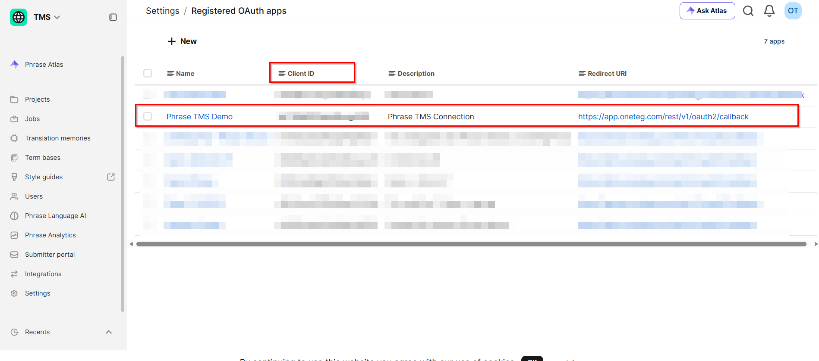Click the Recents clock icon
The height and width of the screenshot is (361, 819).
point(14,332)
